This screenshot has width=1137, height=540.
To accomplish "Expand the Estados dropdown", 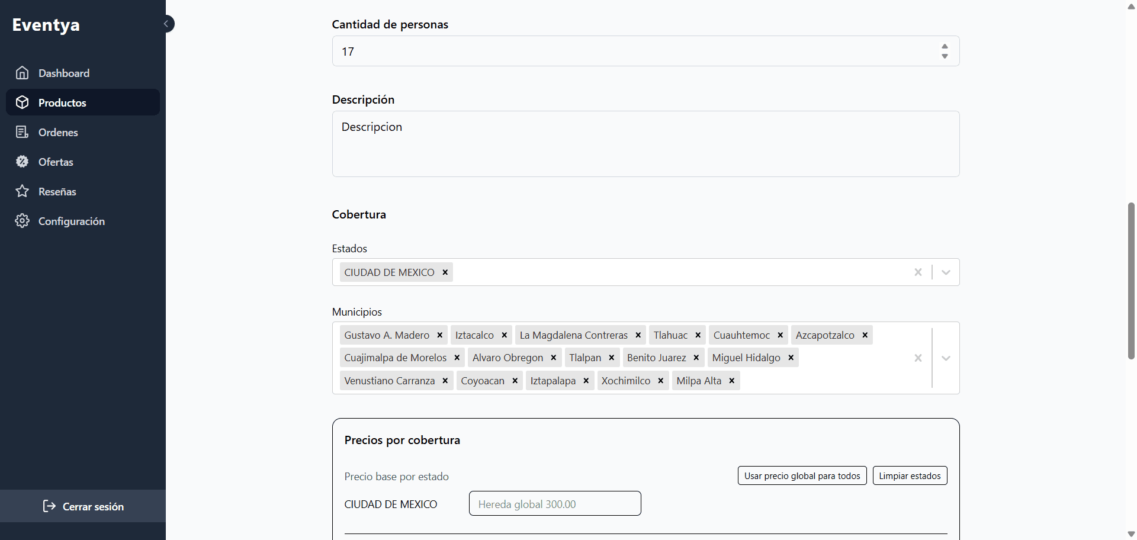I will coord(945,272).
